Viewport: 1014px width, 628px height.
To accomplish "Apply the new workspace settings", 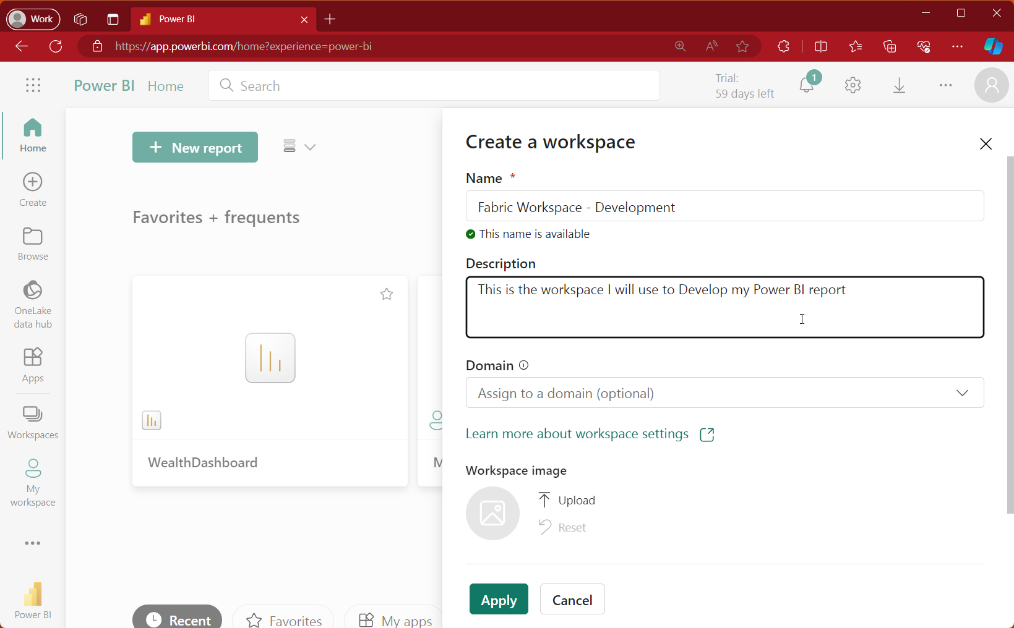I will coord(499,599).
